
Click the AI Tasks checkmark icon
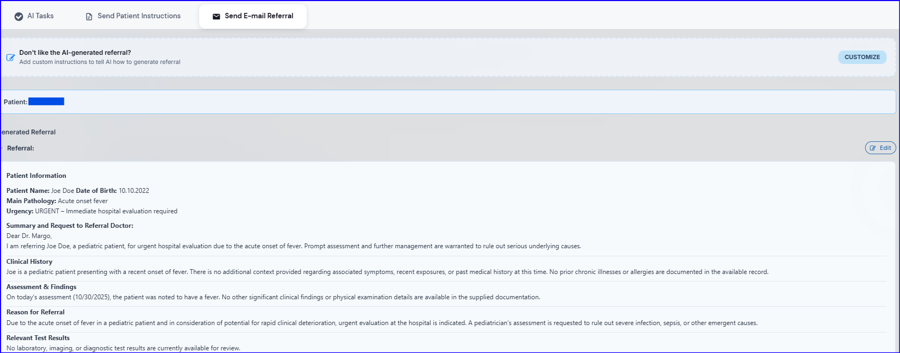point(19,16)
